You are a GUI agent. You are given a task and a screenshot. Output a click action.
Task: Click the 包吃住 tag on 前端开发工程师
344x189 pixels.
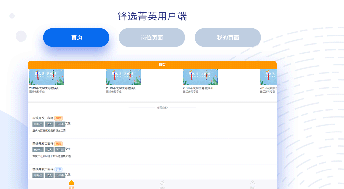pyautogui.click(x=38, y=124)
